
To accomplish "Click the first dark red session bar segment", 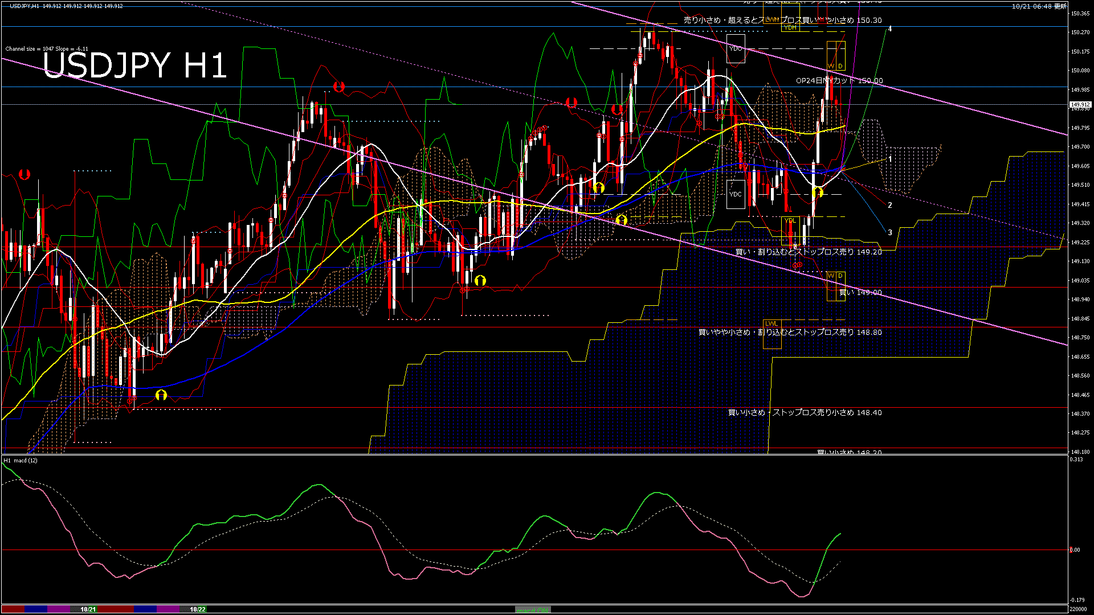I will coord(13,609).
